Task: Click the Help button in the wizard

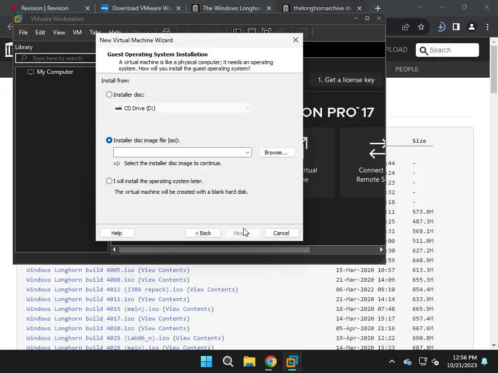Action: pyautogui.click(x=117, y=233)
